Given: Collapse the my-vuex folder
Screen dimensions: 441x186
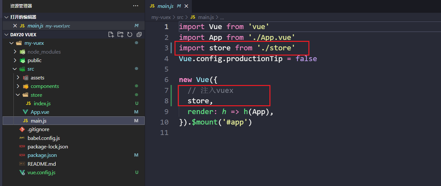Looking at the screenshot, I should [11, 43].
